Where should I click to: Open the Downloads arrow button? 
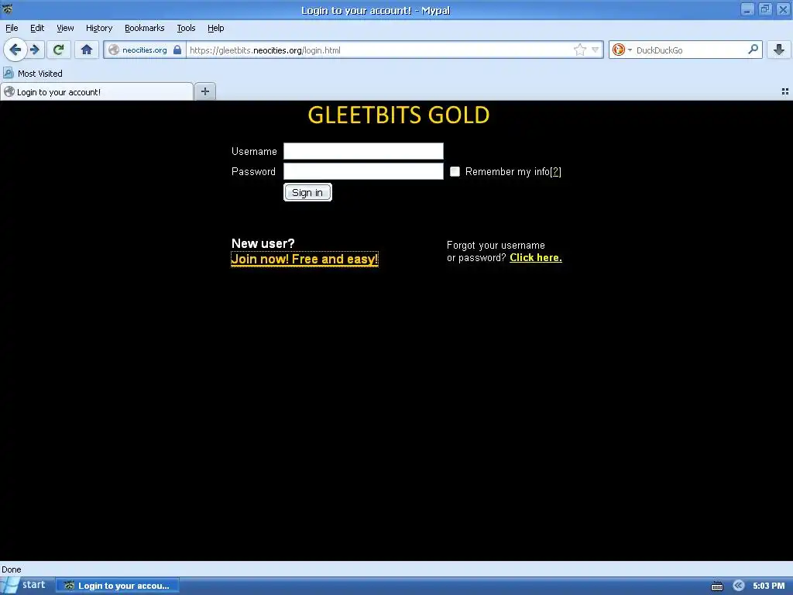(779, 50)
